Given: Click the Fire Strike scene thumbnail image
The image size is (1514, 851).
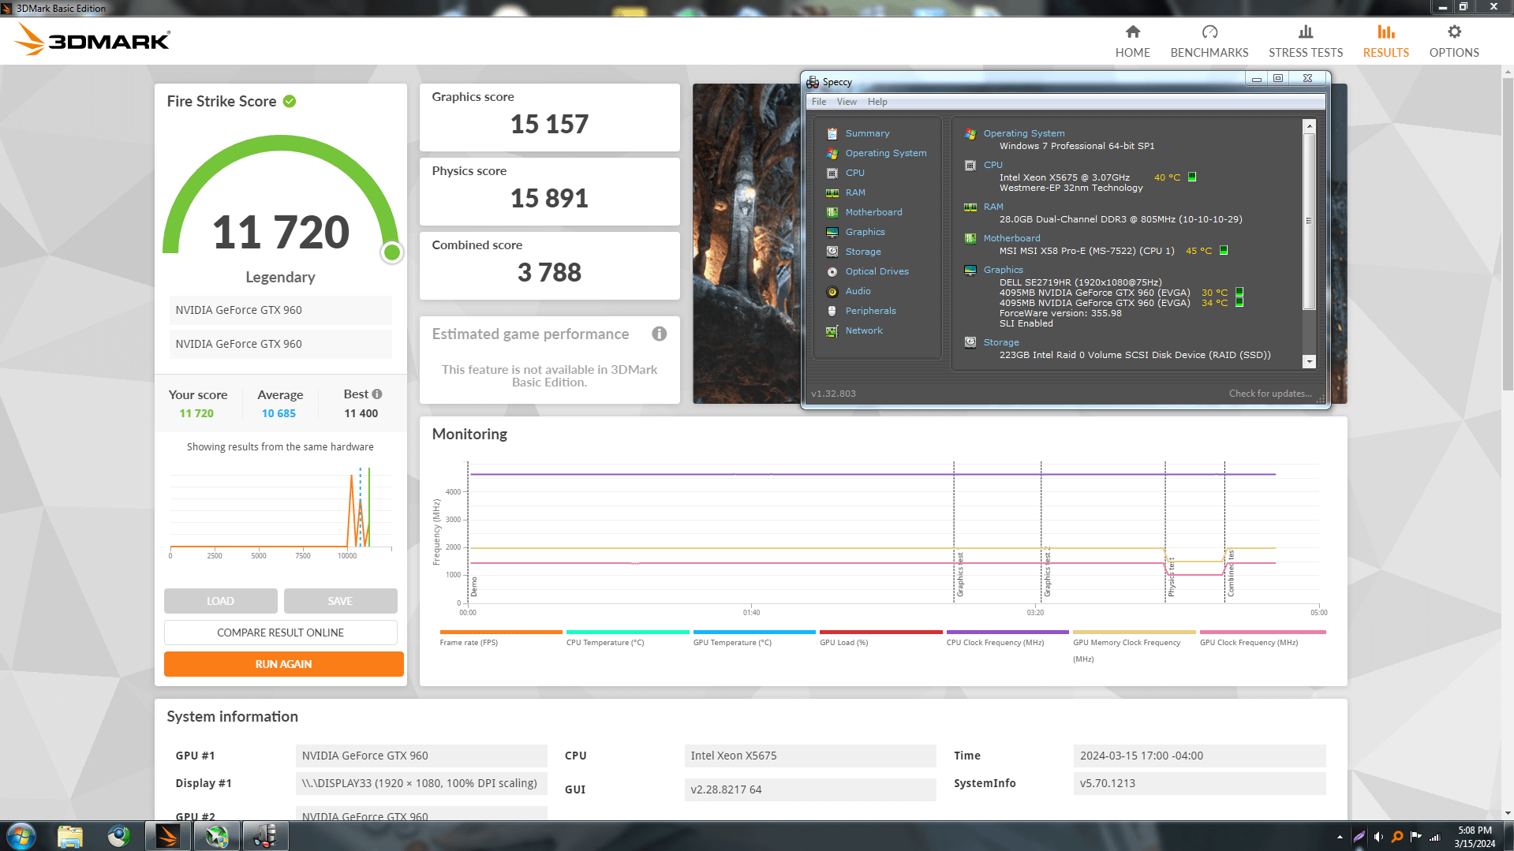Looking at the screenshot, I should (x=746, y=244).
